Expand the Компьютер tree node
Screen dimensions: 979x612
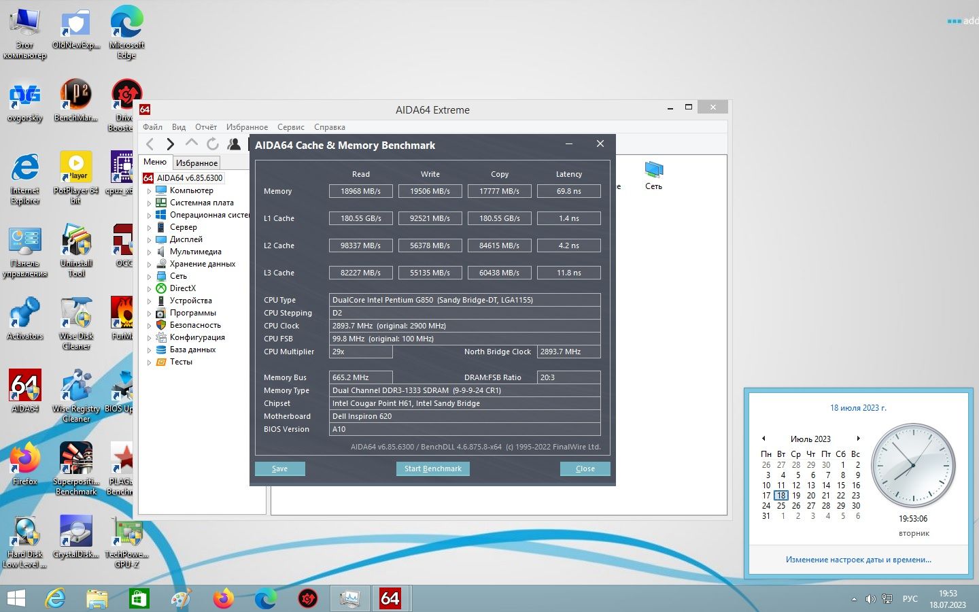coord(149,191)
